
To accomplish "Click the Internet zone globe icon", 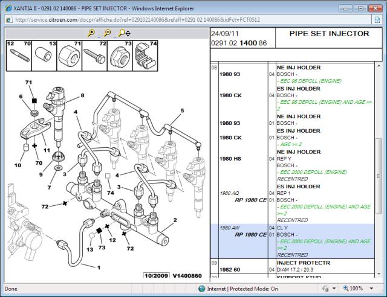I will point(202,289).
